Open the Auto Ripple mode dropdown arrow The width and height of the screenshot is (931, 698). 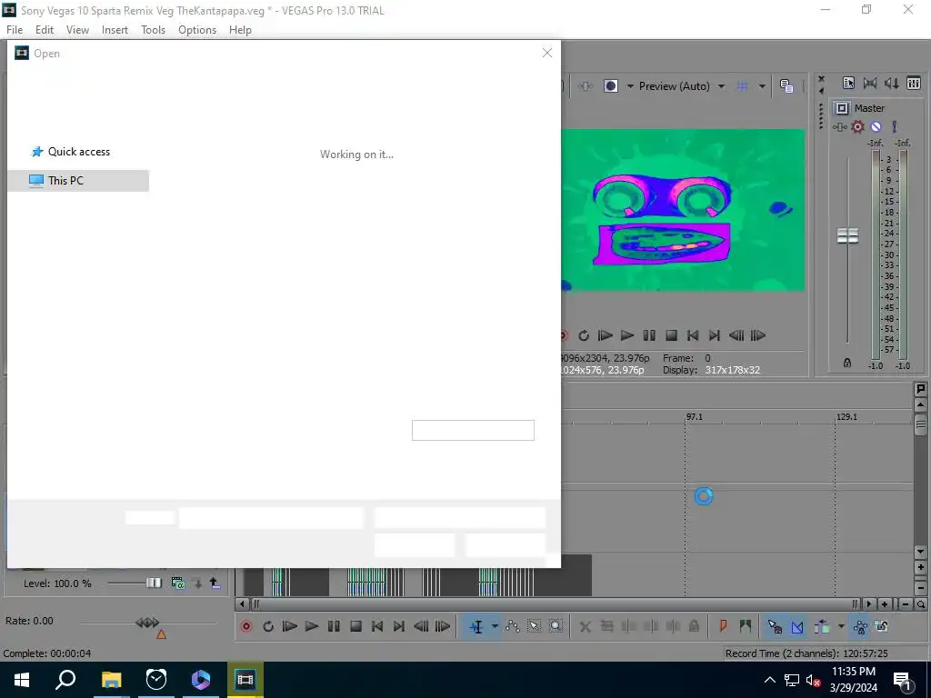(x=840, y=626)
